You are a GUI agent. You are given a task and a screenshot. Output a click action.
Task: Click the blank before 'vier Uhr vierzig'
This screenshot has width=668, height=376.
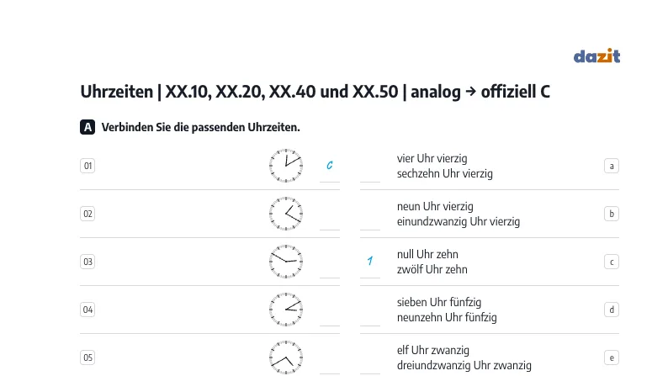[370, 172]
